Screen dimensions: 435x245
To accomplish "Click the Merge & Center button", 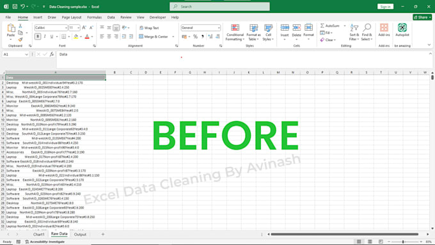I will (154, 36).
